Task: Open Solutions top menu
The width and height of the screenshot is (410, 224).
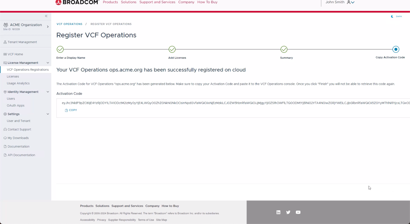Action: tap(129, 2)
